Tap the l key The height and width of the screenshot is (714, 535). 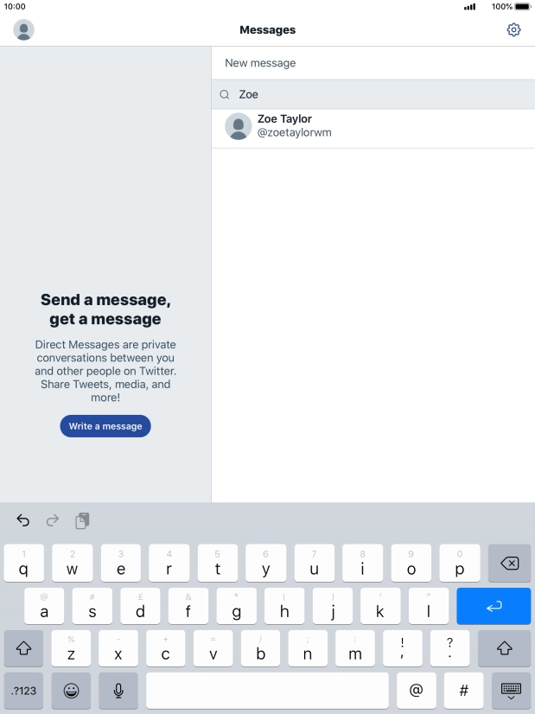(x=429, y=606)
